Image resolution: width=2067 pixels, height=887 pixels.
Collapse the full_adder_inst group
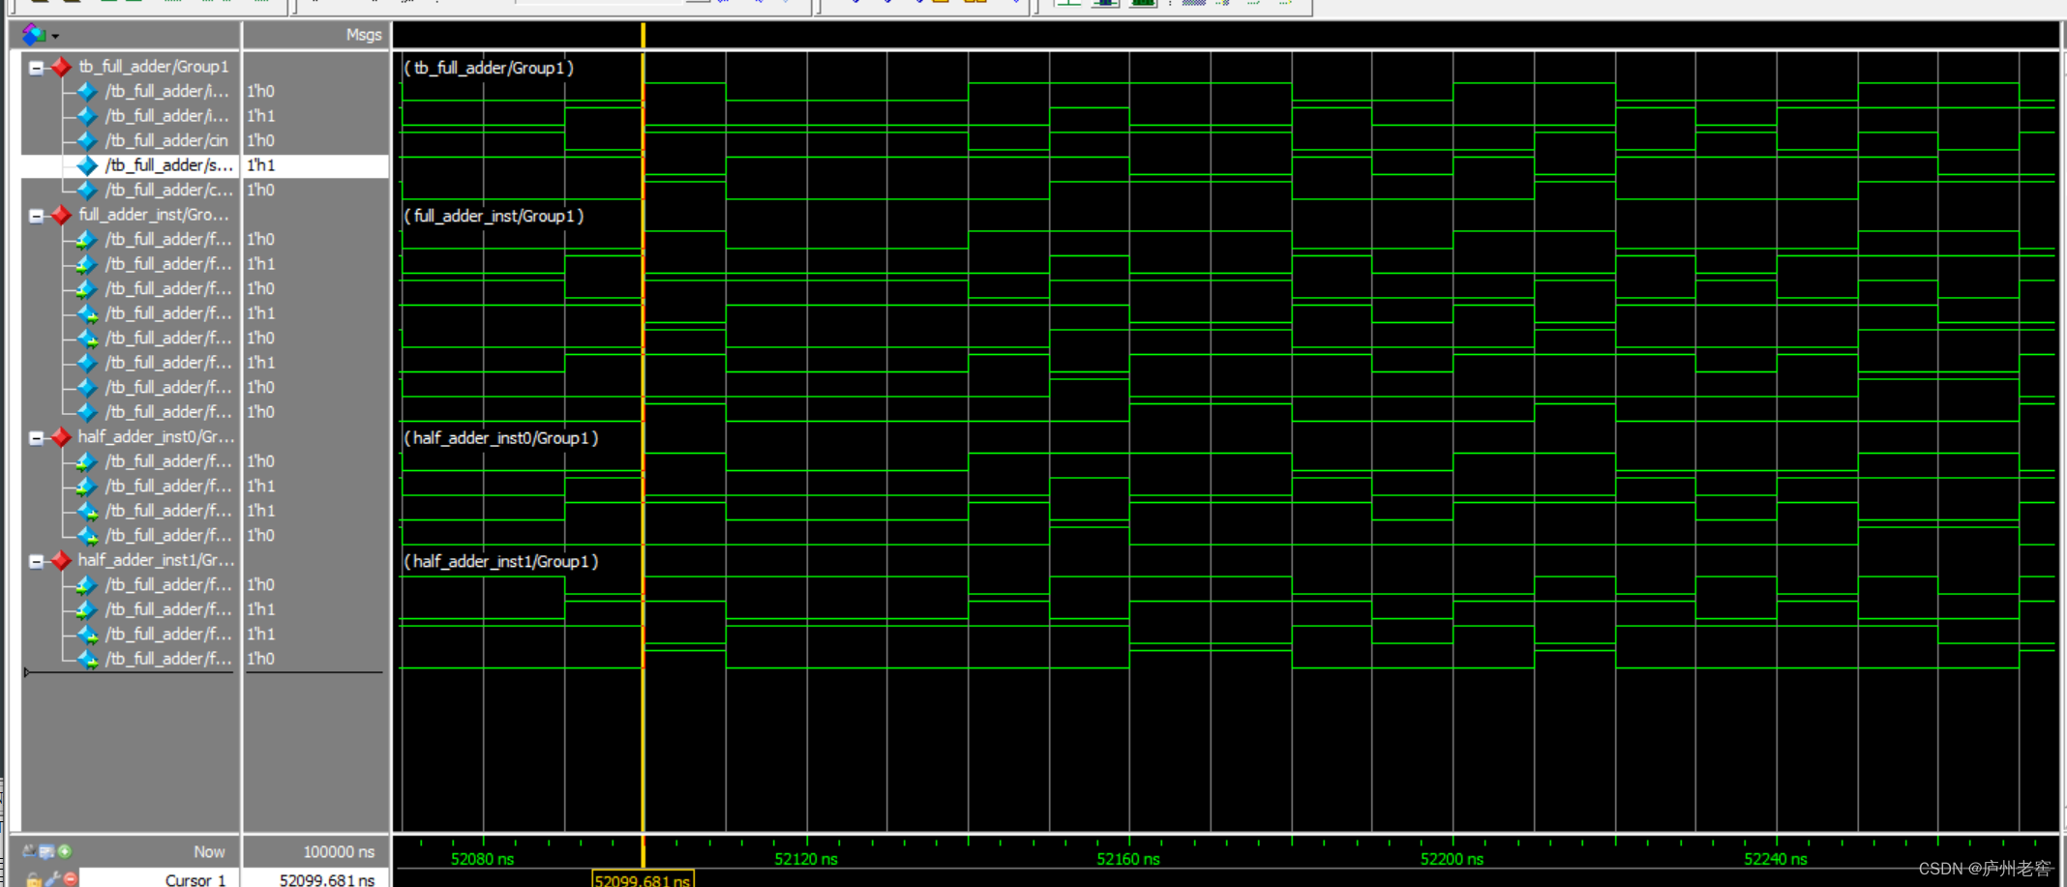[x=36, y=215]
